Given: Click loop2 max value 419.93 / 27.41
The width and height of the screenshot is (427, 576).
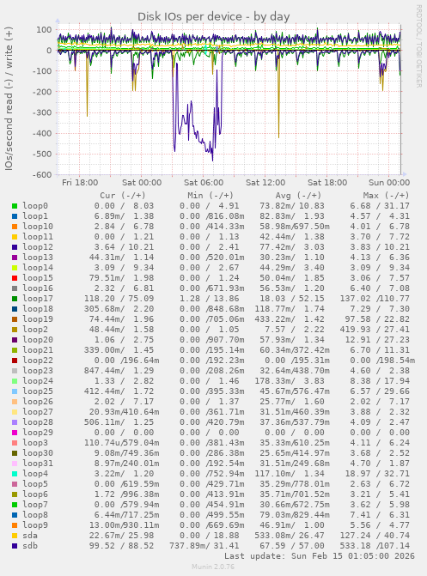Looking at the screenshot, I should 375,330.
